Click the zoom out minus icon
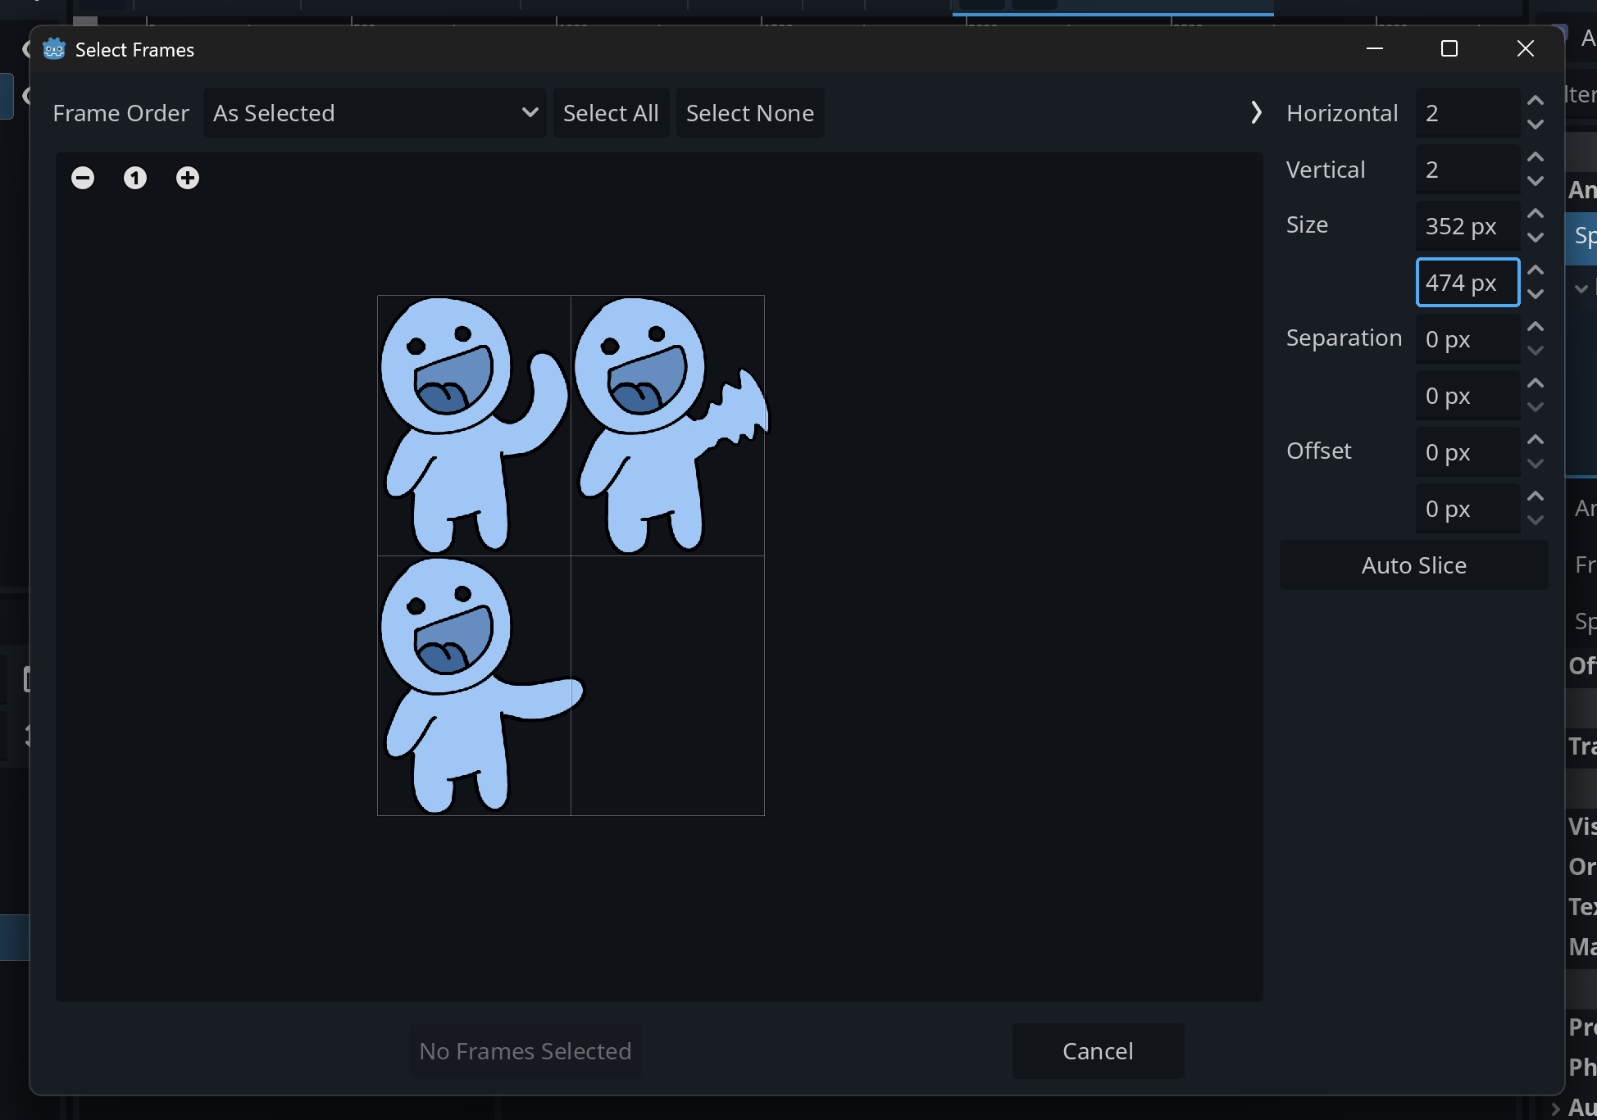 coord(83,178)
